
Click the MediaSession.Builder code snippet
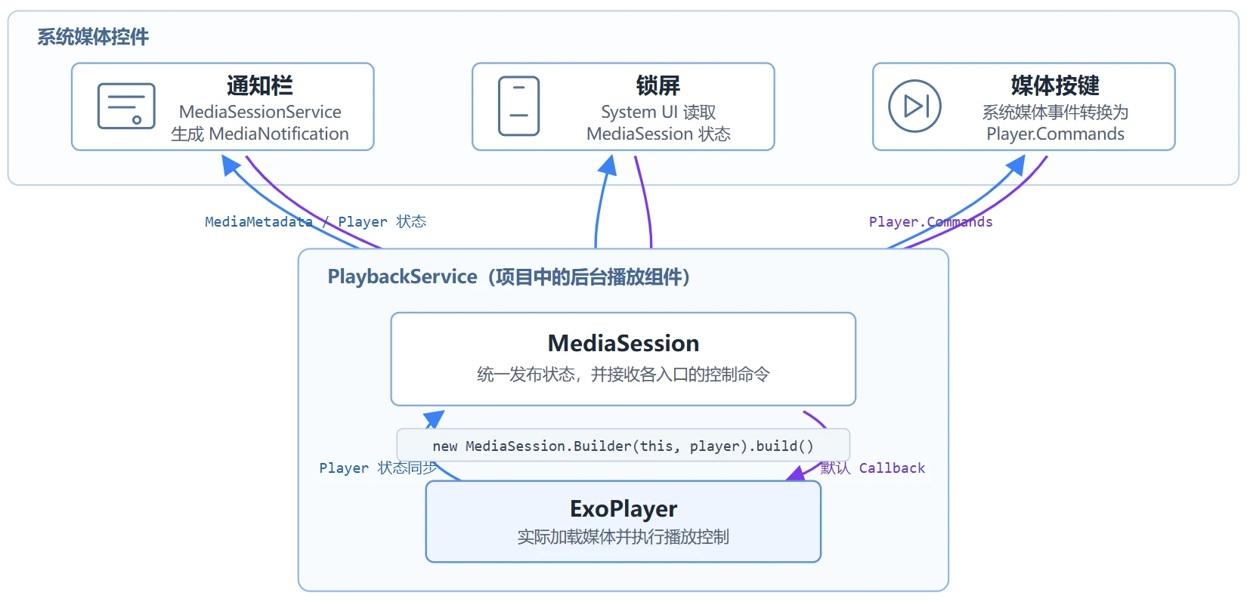[x=623, y=446]
